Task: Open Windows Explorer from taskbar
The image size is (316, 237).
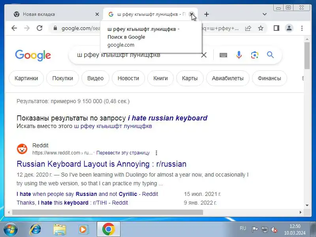Action: click(x=60, y=229)
